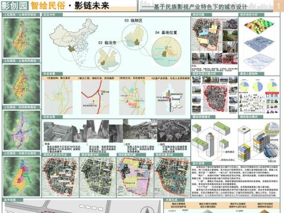
Task: Select the white hillshade terrain layer
Action: point(259,62)
